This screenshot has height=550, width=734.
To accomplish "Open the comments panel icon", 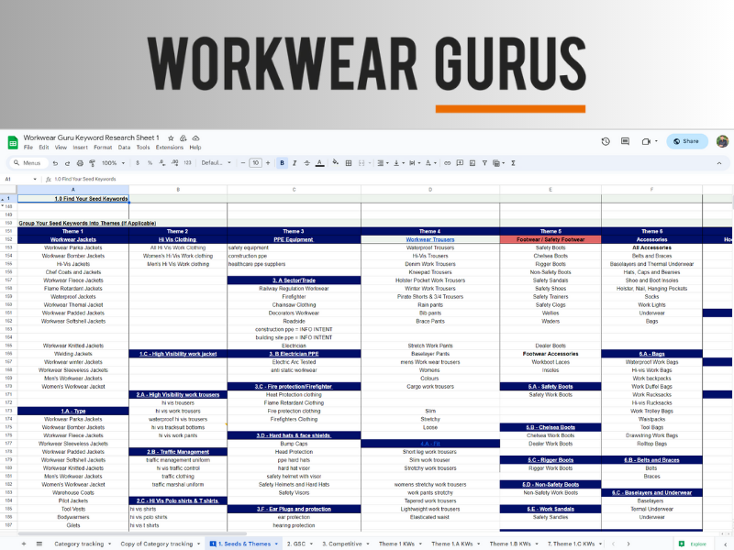I will pyautogui.click(x=626, y=141).
